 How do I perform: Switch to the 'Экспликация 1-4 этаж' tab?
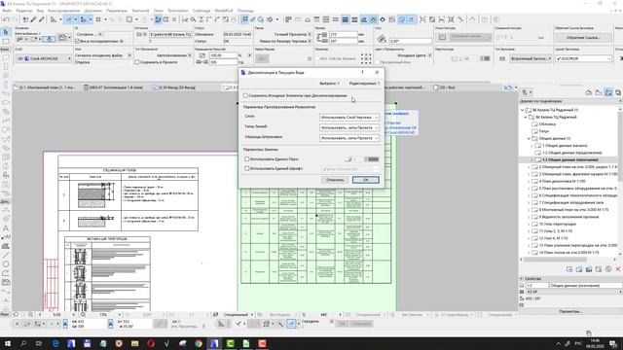coord(113,87)
